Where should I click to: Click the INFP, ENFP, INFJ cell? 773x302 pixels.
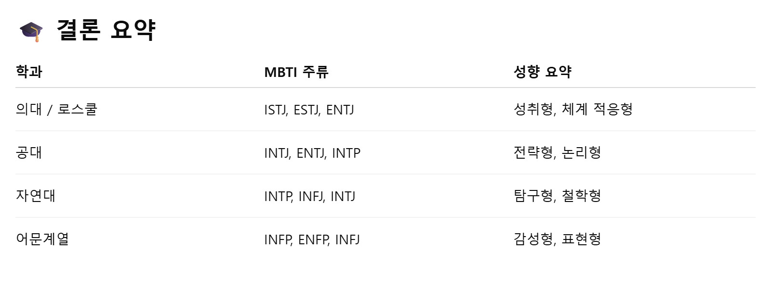pyautogui.click(x=312, y=240)
